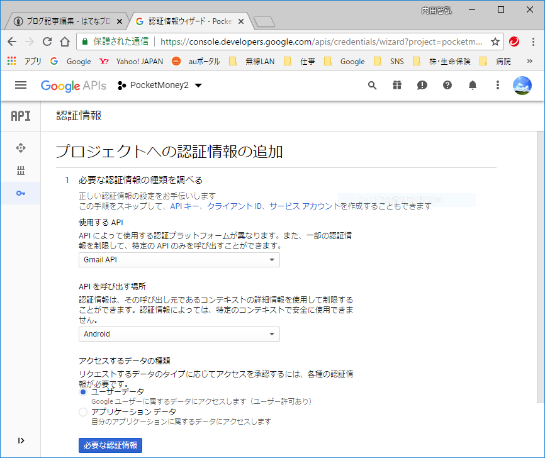Follow the サービス アカウント link
The image size is (545, 458).
point(305,206)
